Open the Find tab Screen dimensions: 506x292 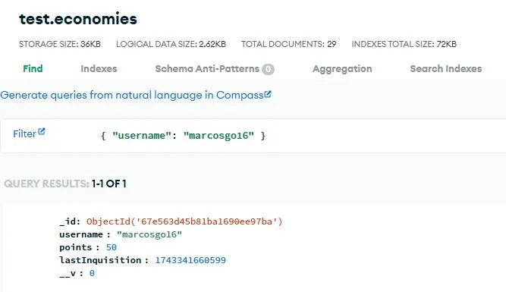[33, 69]
